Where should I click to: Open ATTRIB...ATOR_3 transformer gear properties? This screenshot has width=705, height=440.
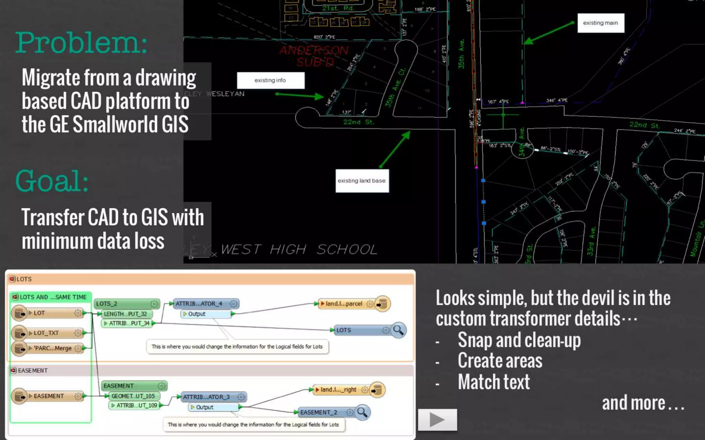(241, 397)
